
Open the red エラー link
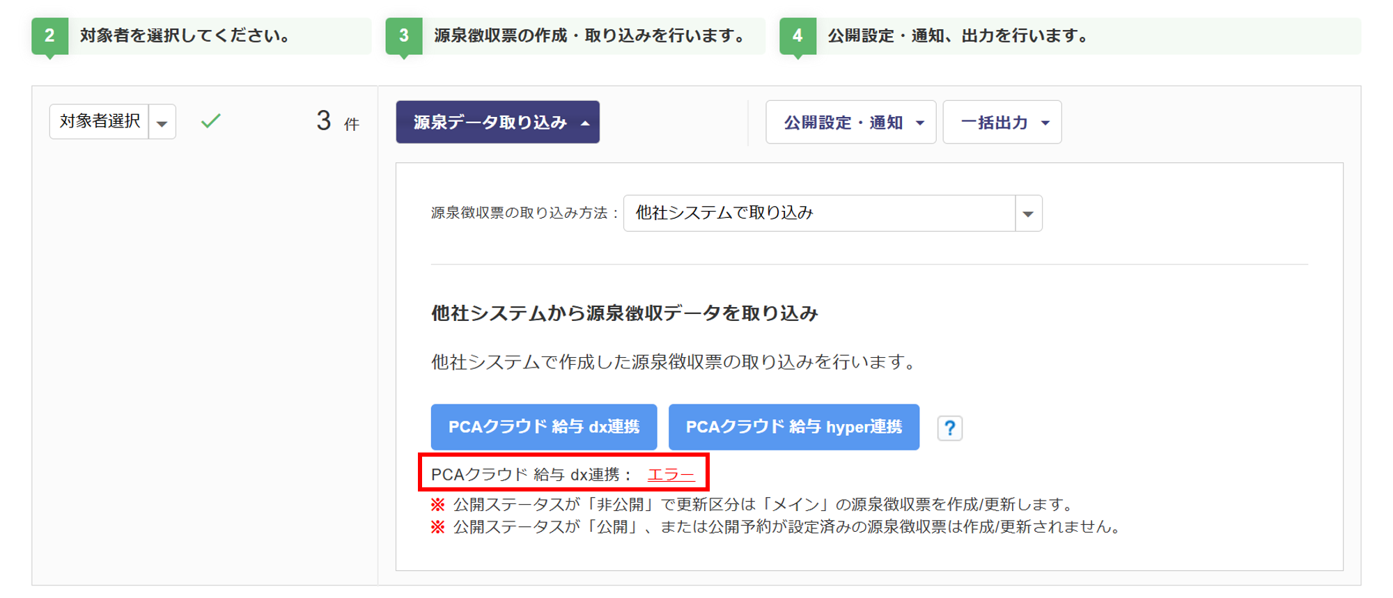[671, 475]
